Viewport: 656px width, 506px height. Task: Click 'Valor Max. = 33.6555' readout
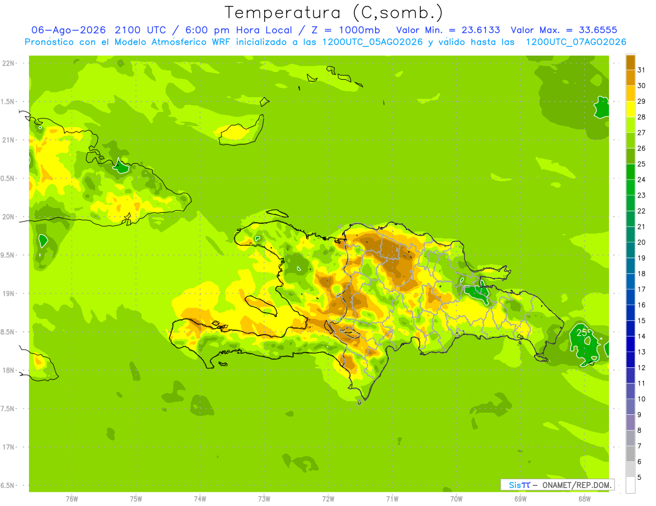pyautogui.click(x=564, y=30)
